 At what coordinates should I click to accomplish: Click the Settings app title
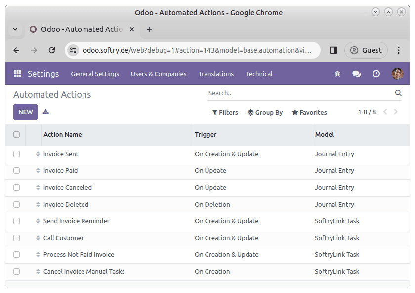(43, 74)
